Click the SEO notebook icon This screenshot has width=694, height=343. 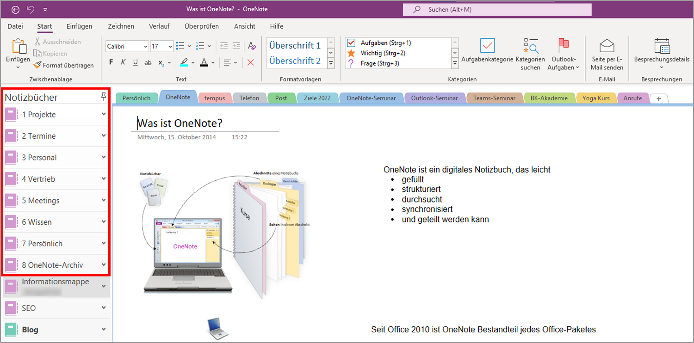click(11, 308)
